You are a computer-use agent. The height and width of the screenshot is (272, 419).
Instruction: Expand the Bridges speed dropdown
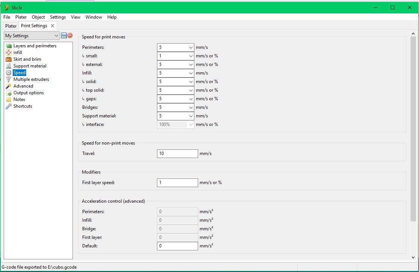point(191,108)
